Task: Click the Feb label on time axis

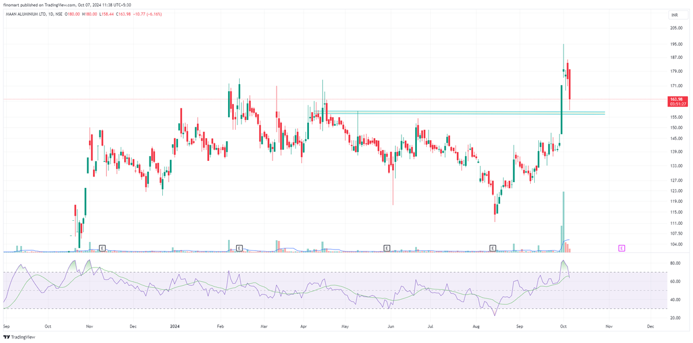Action: click(219, 326)
